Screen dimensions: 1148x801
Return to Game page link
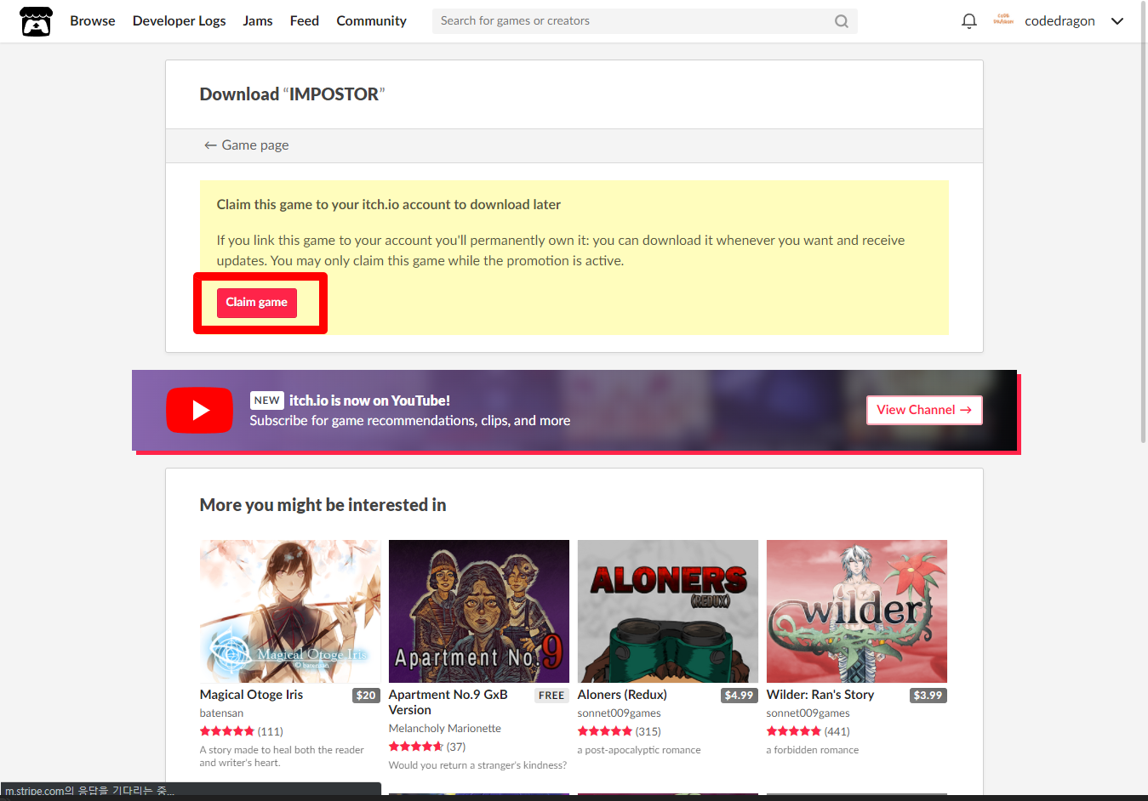[x=246, y=145]
